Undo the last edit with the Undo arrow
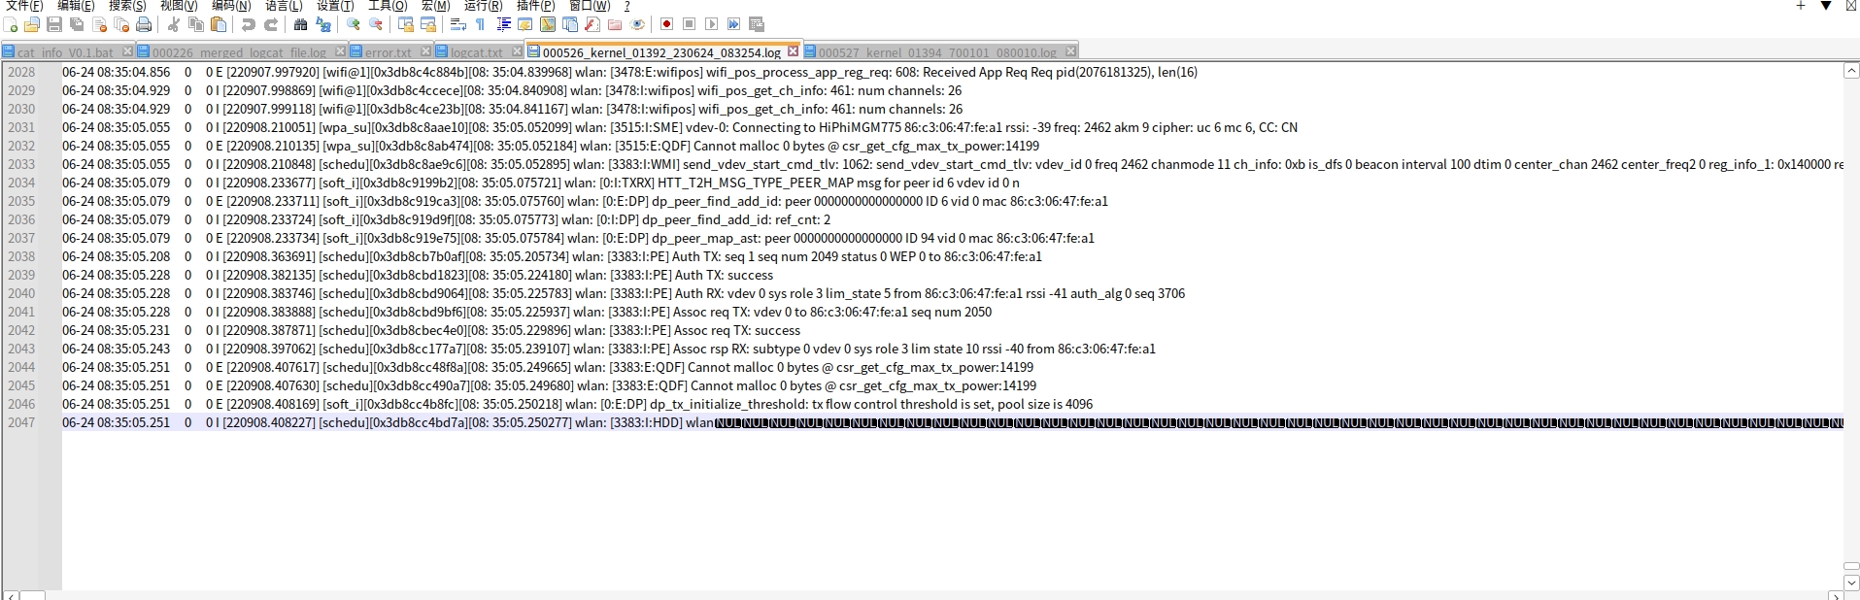1860x600 pixels. (249, 24)
